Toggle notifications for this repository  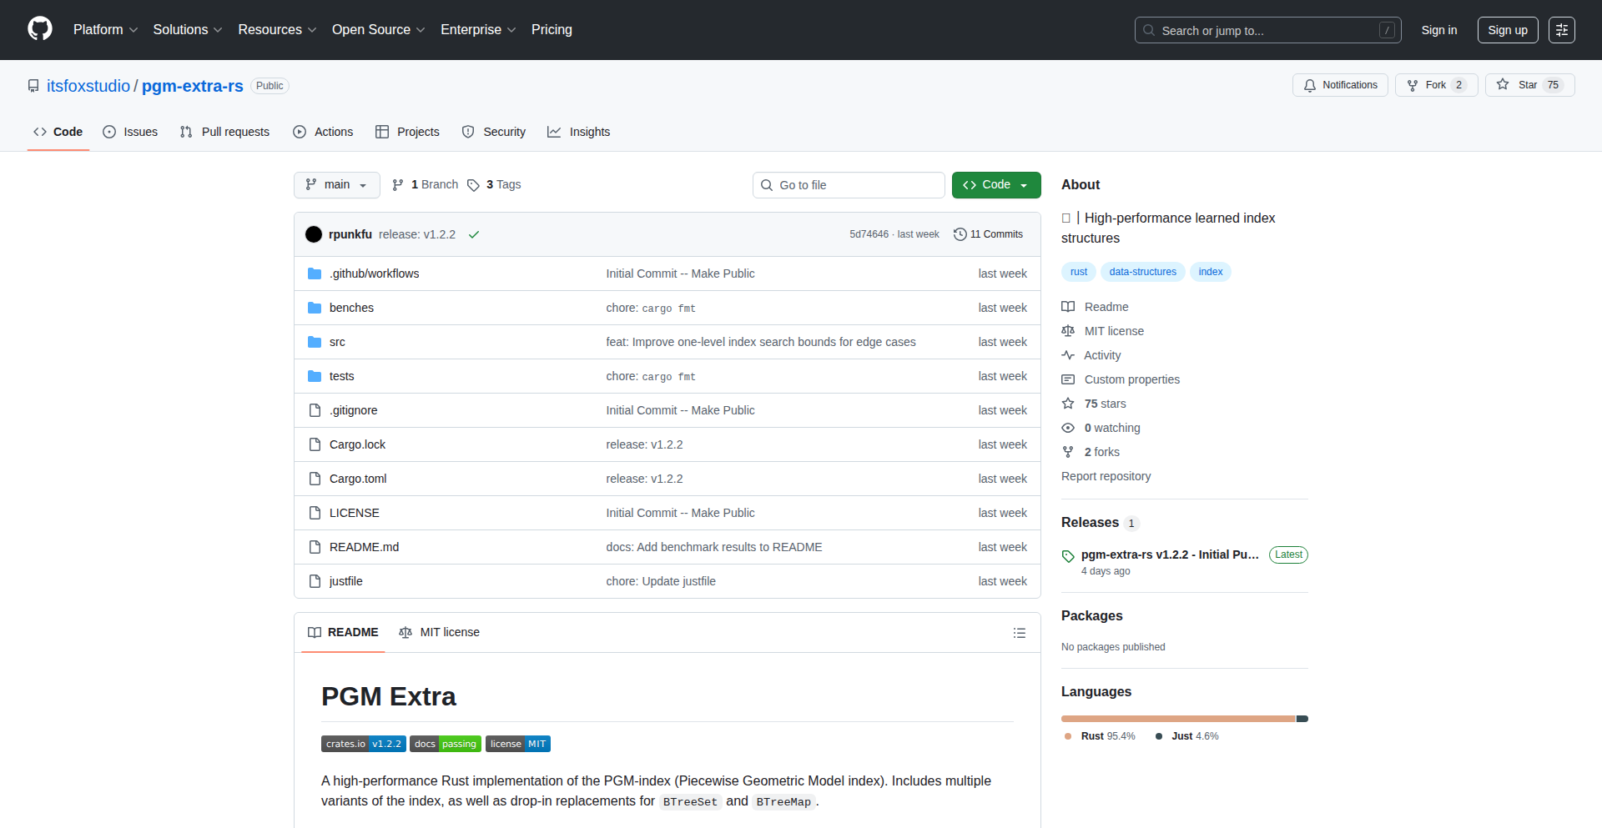[x=1339, y=84]
